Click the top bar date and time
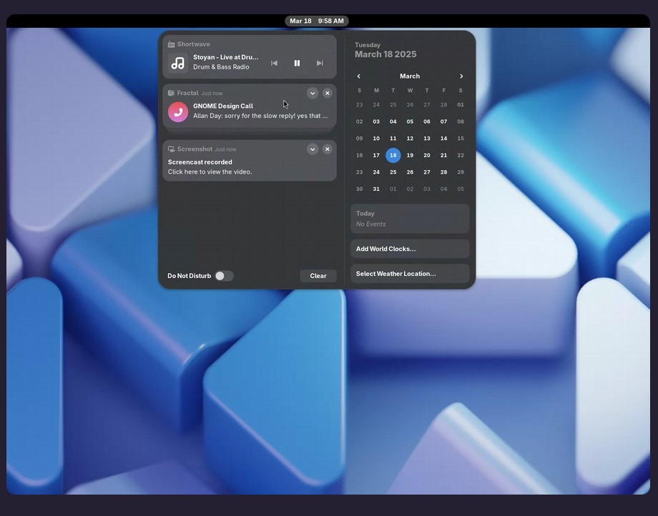The image size is (658, 516). coord(317,21)
